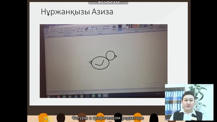This screenshot has width=217, height=122.
Task: Switch to the View ribbon tab
Action: 58,27
